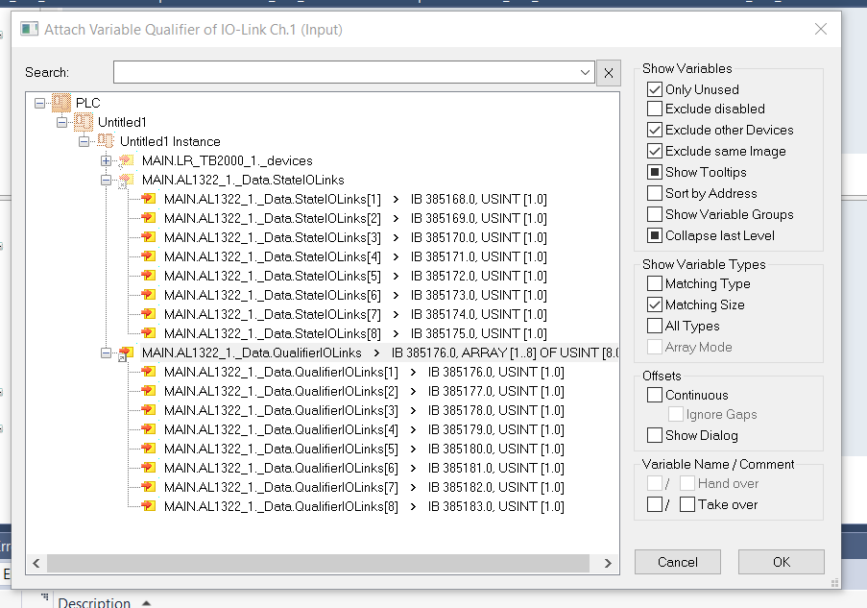Click the StateIOLinks[6] input variable icon
Viewport: 867px width, 608px height.
(x=148, y=295)
